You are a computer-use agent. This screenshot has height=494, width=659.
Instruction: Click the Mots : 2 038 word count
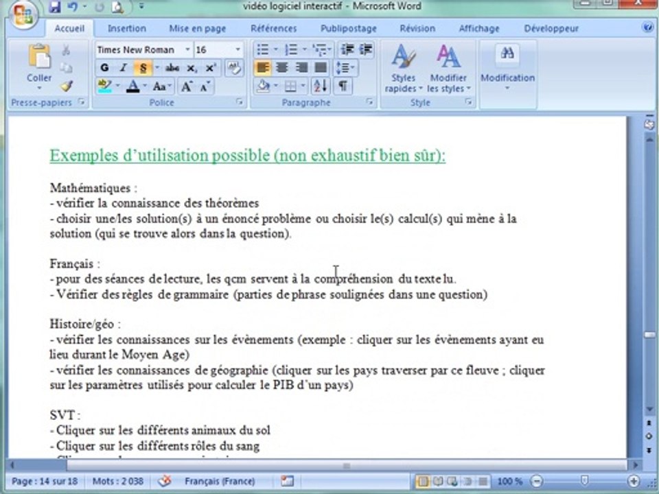pyautogui.click(x=117, y=481)
